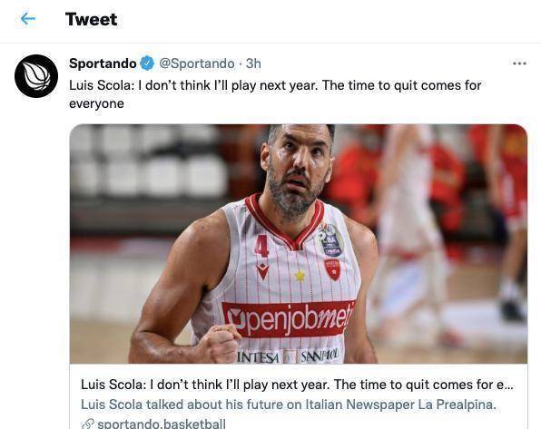This screenshot has width=541, height=429.
Task: Click the Tweet page header title
Action: pyautogui.click(x=92, y=19)
